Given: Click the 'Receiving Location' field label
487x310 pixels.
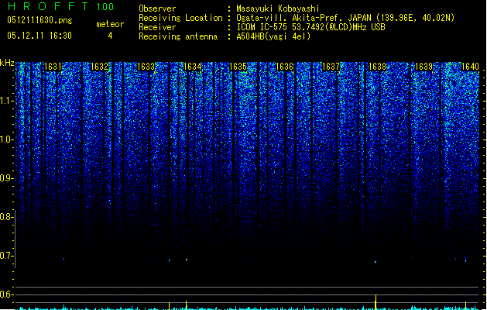Looking at the screenshot, I should pyautogui.click(x=180, y=18).
